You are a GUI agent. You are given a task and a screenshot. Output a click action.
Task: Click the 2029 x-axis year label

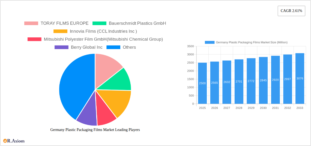(x=251, y=108)
